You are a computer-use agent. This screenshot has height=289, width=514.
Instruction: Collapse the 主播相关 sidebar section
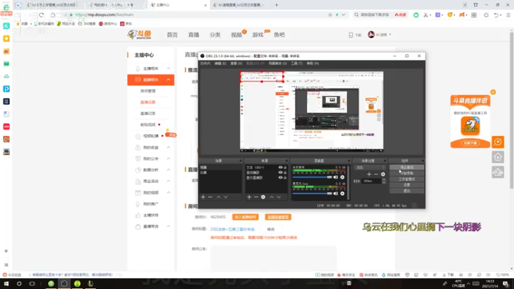(168, 69)
